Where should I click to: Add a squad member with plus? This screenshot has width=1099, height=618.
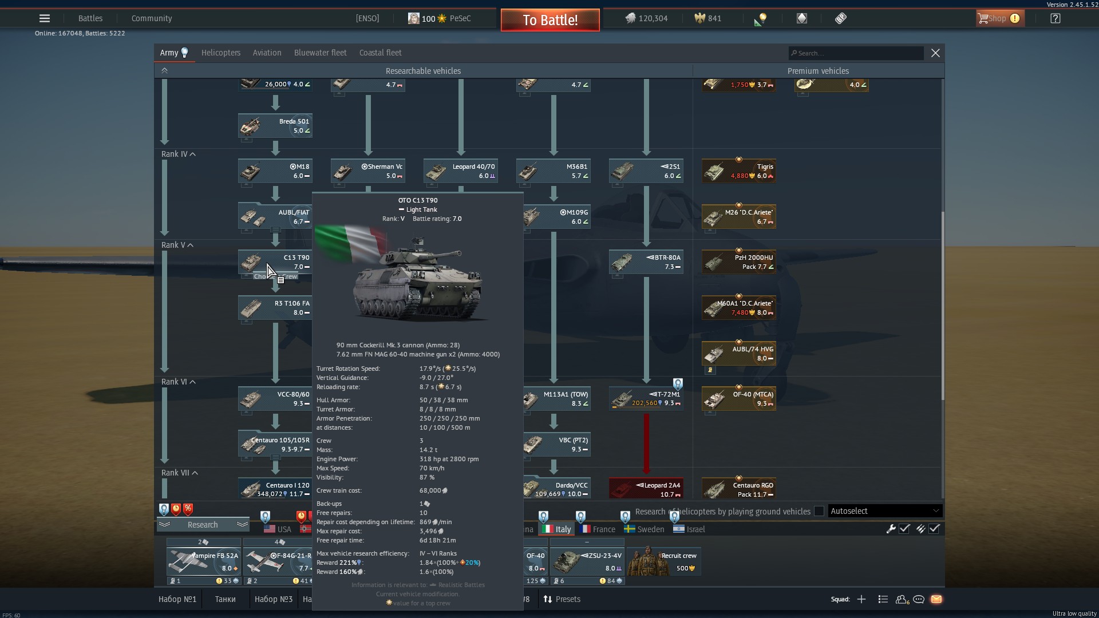point(861,599)
